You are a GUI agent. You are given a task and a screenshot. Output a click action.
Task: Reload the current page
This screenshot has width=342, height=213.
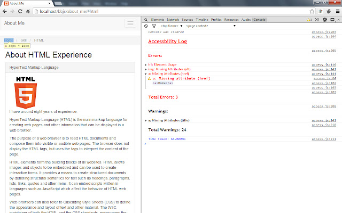tap(20, 11)
